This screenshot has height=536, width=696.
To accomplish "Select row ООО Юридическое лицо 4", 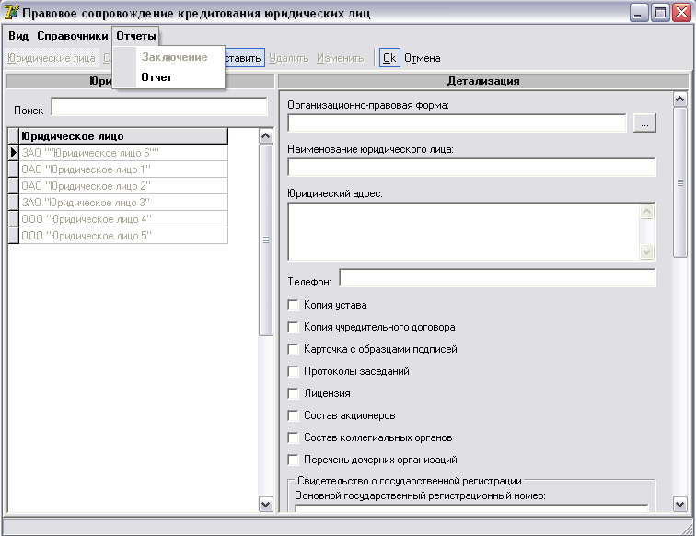I will click(x=123, y=219).
